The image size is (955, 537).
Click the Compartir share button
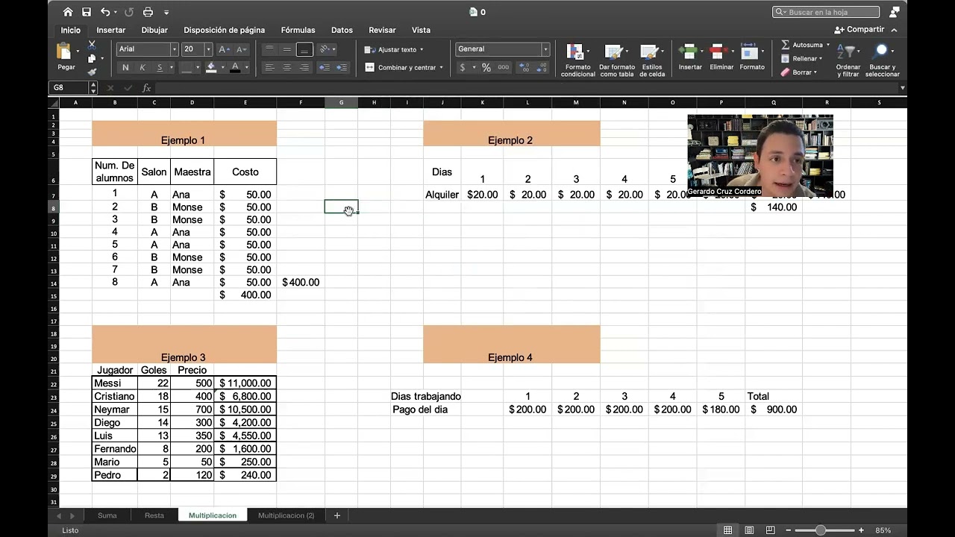(859, 30)
